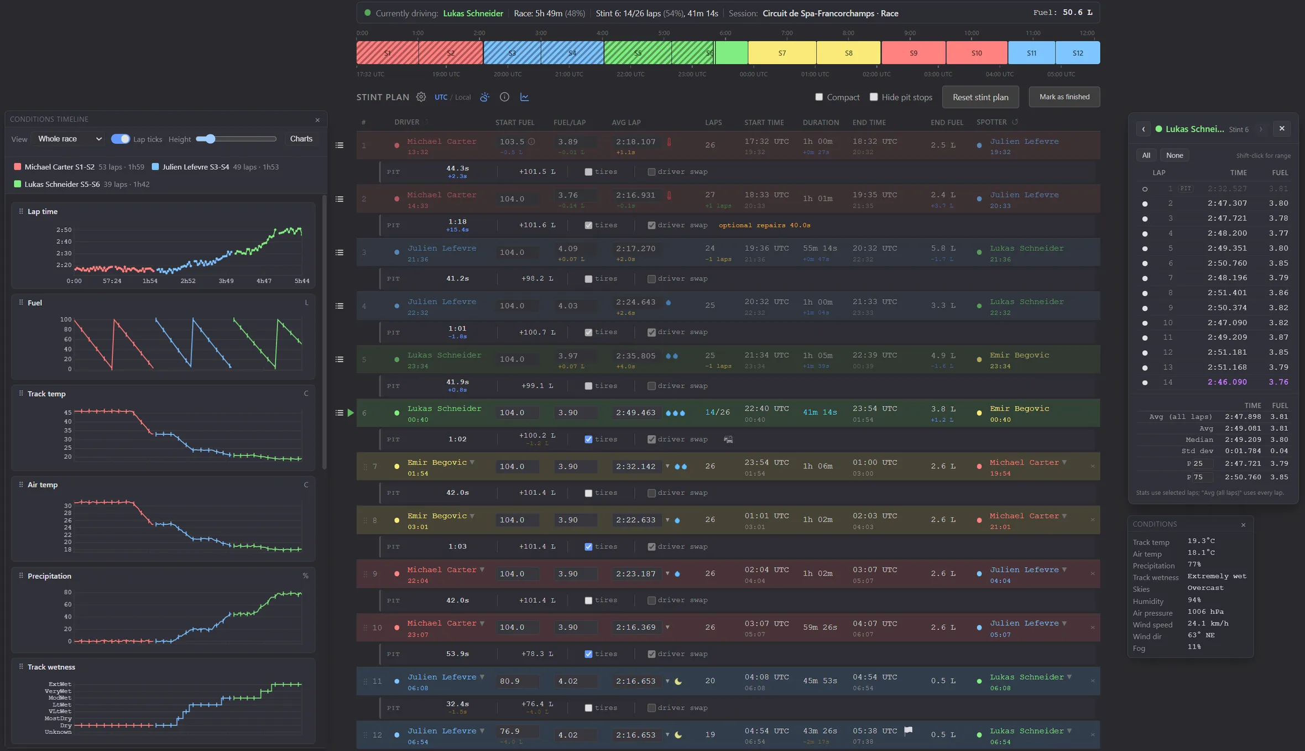Open driver dropdown for stint 11 Julien Lefevre
The image size is (1305, 751).
point(482,677)
